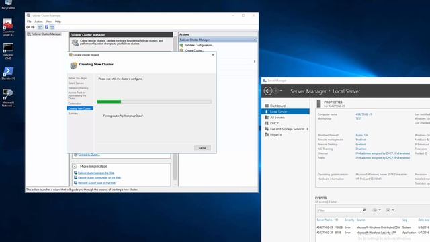The image size is (430, 242).
Task: Click the Creating New Cluster header icon
Action: point(73,65)
